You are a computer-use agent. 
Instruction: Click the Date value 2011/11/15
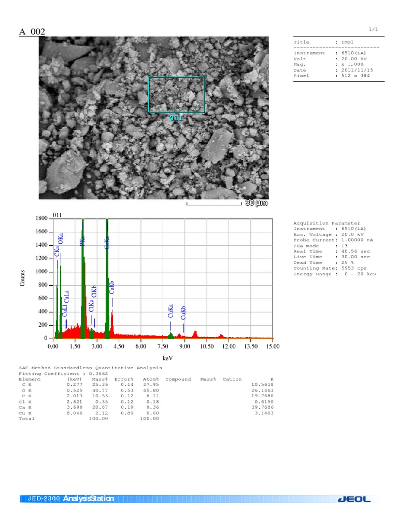pos(357,70)
